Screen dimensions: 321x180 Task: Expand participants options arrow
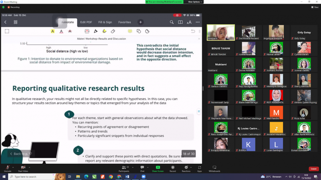click(x=132, y=167)
